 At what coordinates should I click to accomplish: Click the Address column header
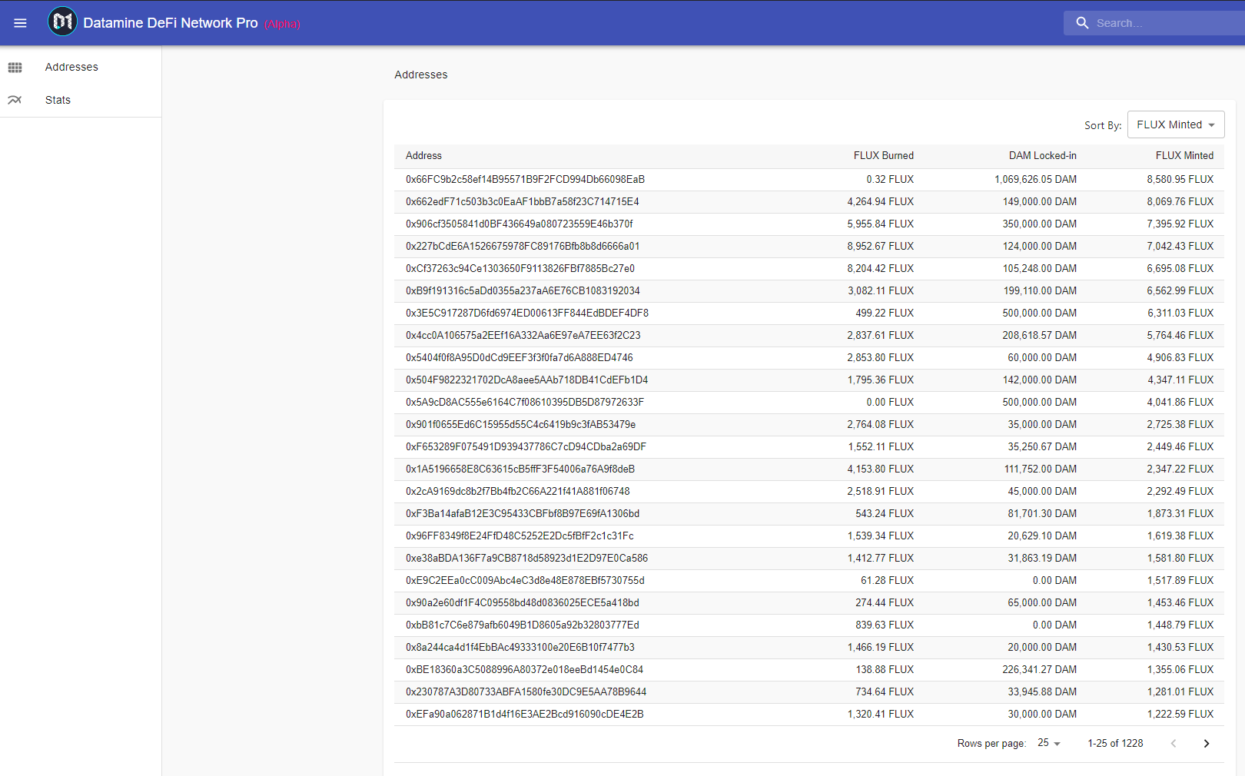click(x=423, y=156)
